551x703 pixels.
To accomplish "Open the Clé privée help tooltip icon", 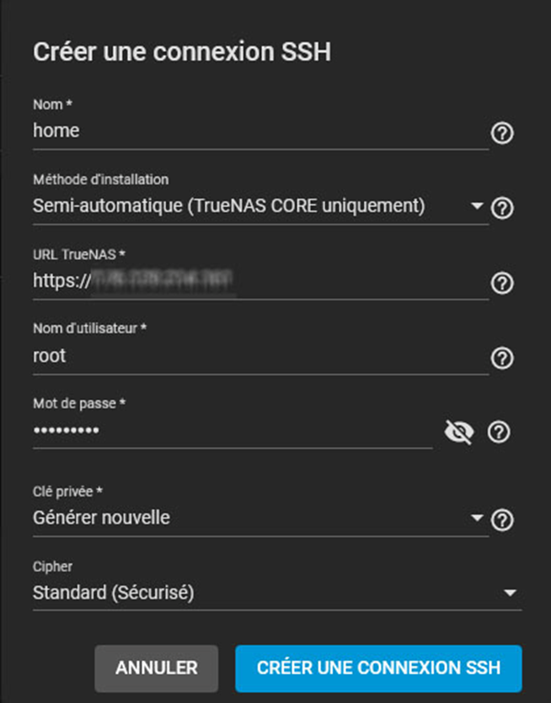I will [x=502, y=521].
